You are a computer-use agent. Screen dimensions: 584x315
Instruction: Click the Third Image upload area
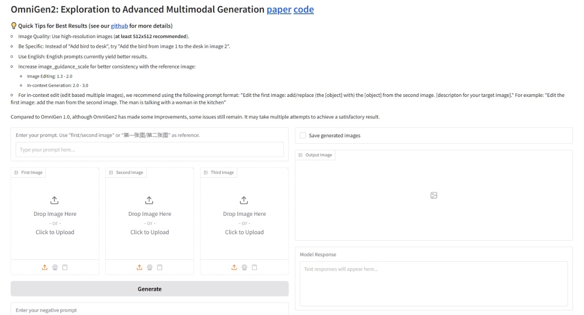tap(244, 216)
